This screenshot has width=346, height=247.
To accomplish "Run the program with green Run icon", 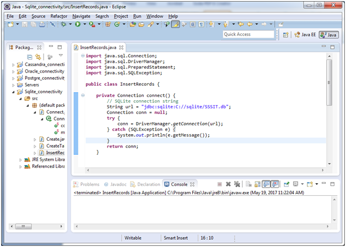I will click(78, 24).
